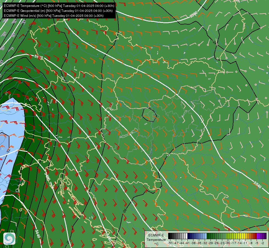Pick the darkest purple swatch at legend end
Viewport: 269px width, 248px height.
266,236
